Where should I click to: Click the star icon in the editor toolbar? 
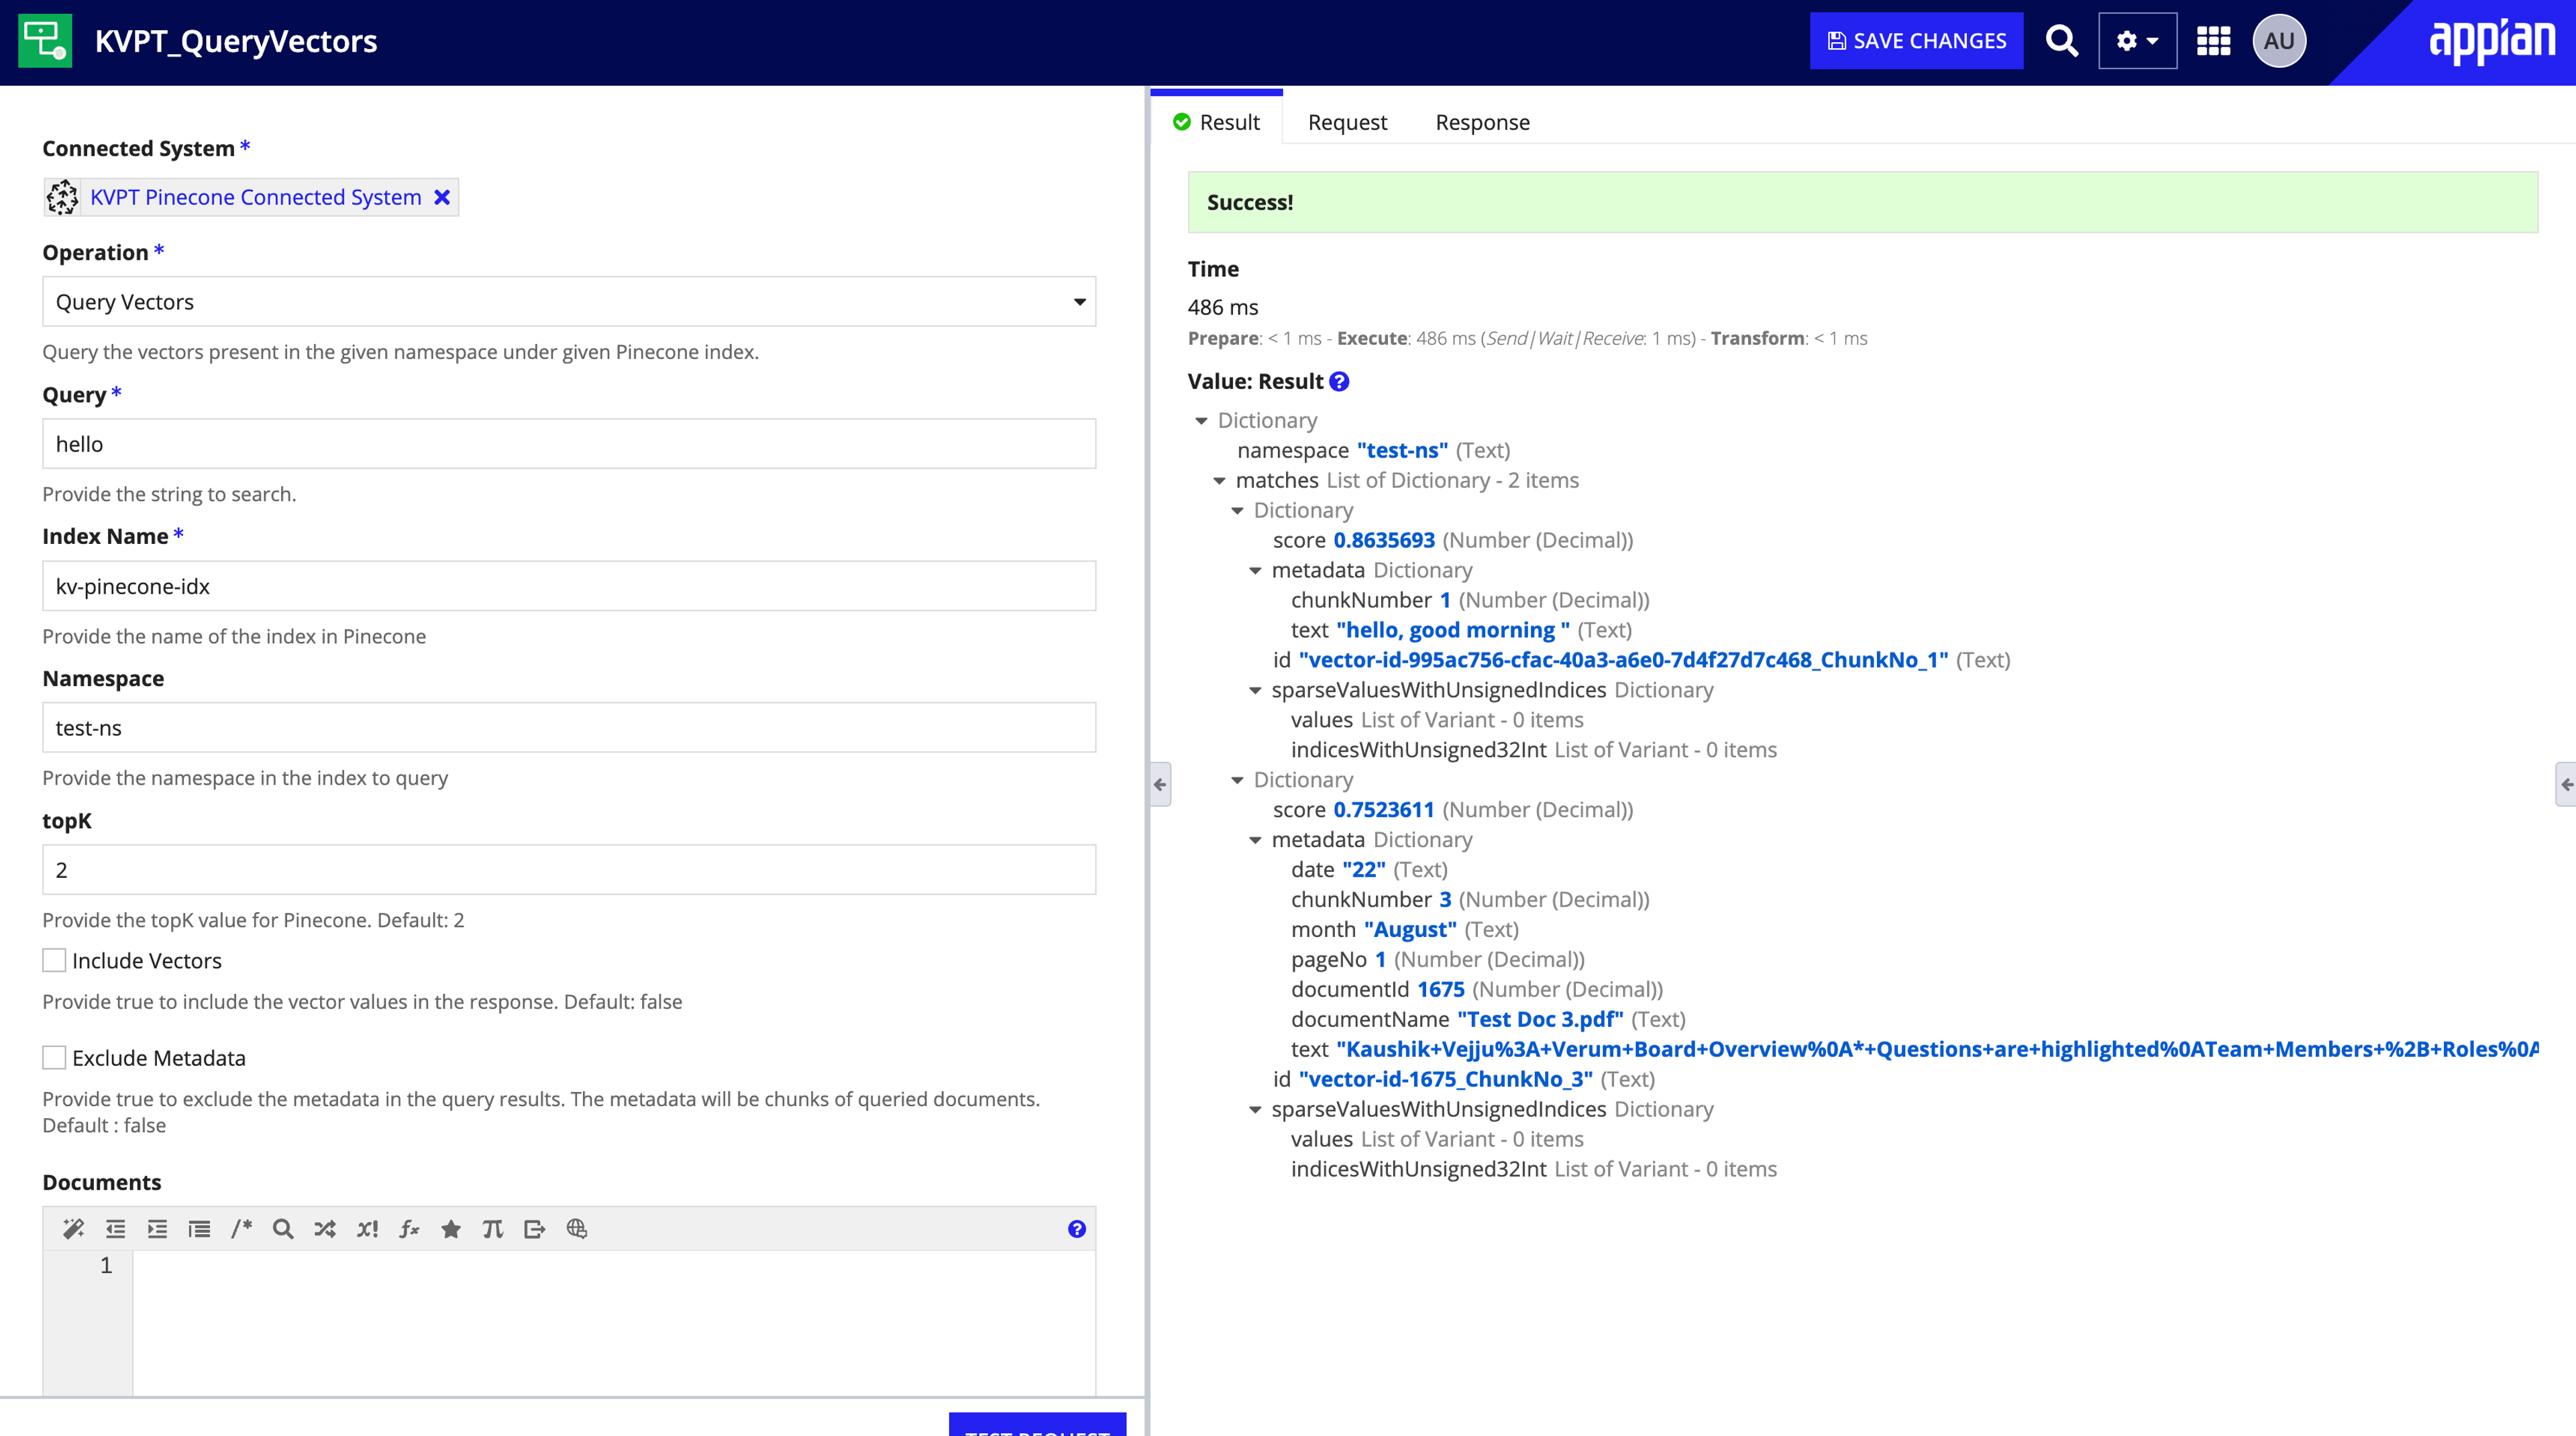pyautogui.click(x=451, y=1229)
